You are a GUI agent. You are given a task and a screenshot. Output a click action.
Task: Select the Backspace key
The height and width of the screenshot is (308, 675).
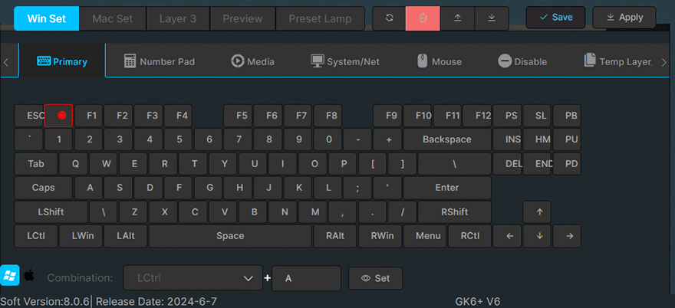447,139
